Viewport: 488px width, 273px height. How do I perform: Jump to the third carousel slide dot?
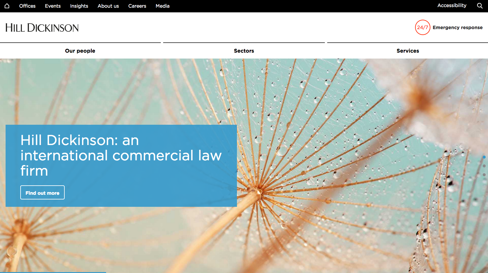pyautogui.click(x=484, y=175)
